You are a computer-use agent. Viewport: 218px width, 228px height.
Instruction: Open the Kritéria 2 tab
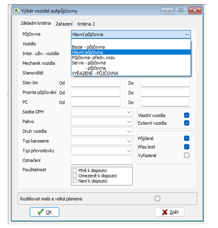[x=86, y=24]
